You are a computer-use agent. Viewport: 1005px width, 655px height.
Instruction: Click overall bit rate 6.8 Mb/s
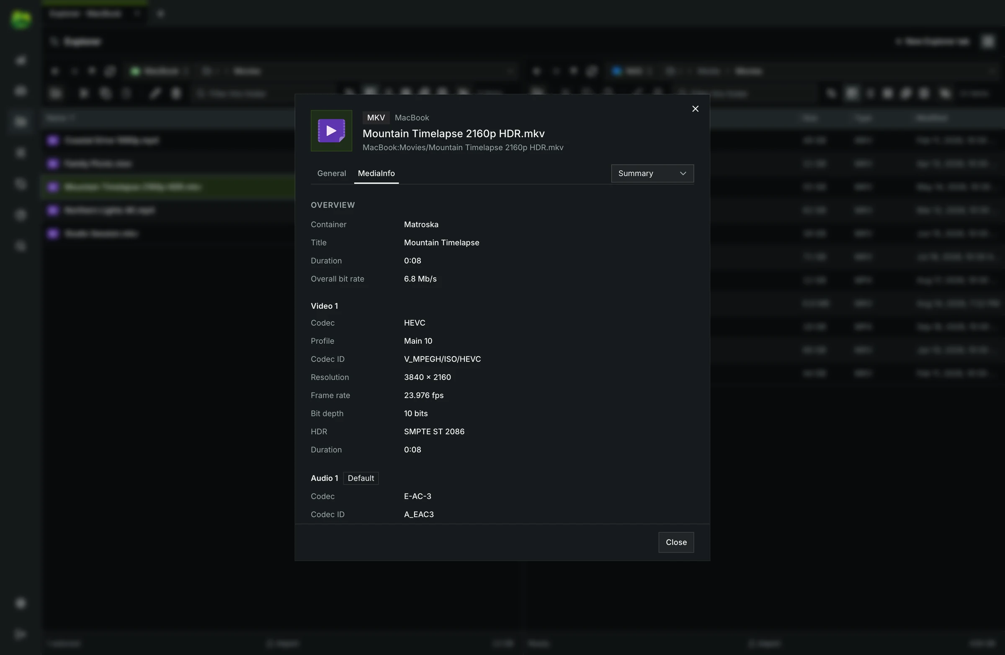point(420,279)
